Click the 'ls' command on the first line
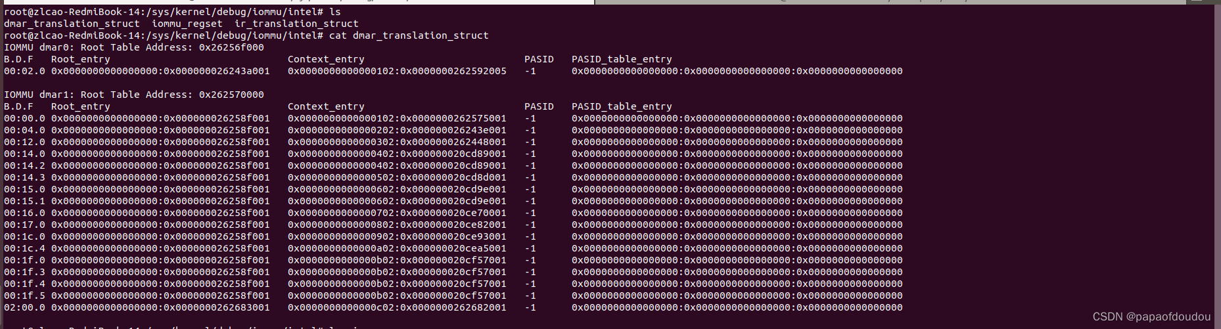Image resolution: width=1221 pixels, height=329 pixels. [x=335, y=12]
